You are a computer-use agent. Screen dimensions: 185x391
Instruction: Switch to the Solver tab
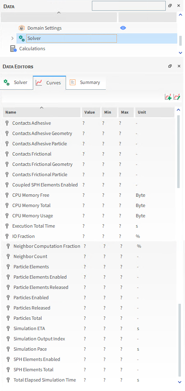pos(16,83)
